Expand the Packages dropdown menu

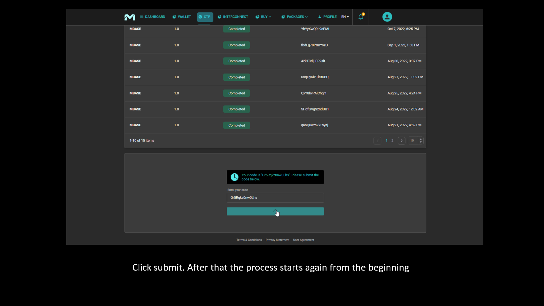pos(295,17)
